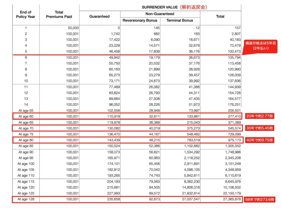Select the red '88年で約273.6倍' label
The width and height of the screenshot is (281, 208).
[x=260, y=200]
